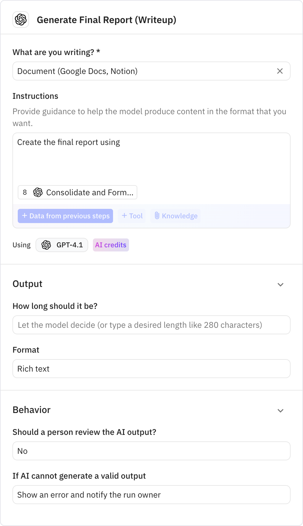Select the Consolidate and Form step chip
The image size is (303, 526).
[78, 192]
